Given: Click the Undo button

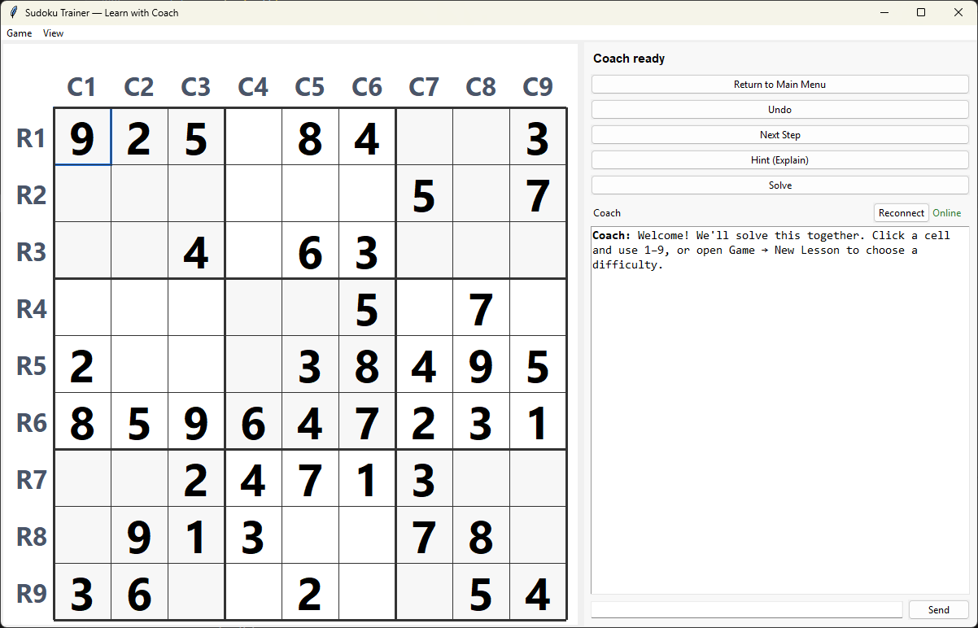Looking at the screenshot, I should coord(779,109).
